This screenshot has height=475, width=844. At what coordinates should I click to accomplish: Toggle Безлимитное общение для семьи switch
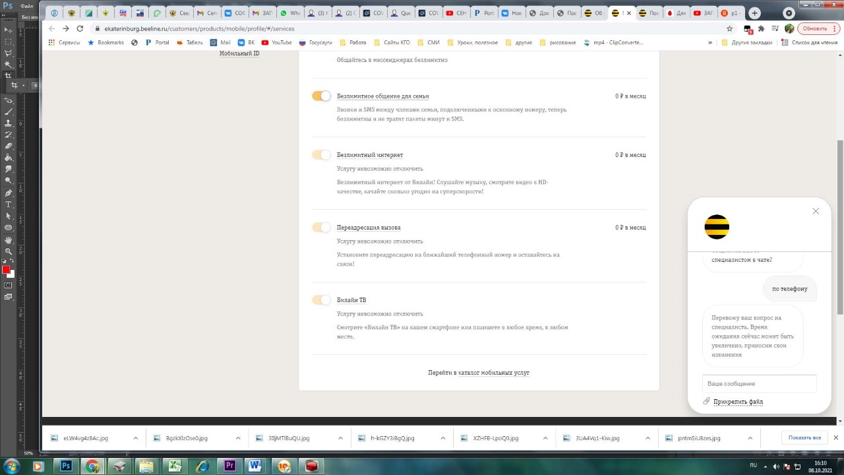point(321,96)
